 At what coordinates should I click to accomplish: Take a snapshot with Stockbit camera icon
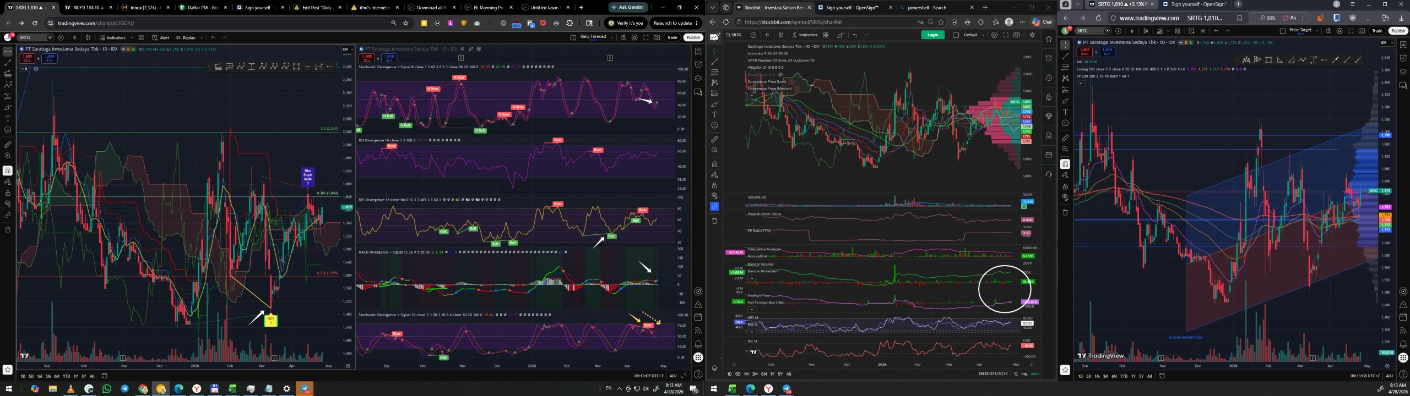(x=1016, y=35)
